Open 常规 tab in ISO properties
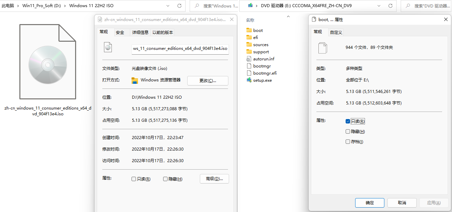Image resolution: width=452 pixels, height=212 pixels. [x=104, y=32]
